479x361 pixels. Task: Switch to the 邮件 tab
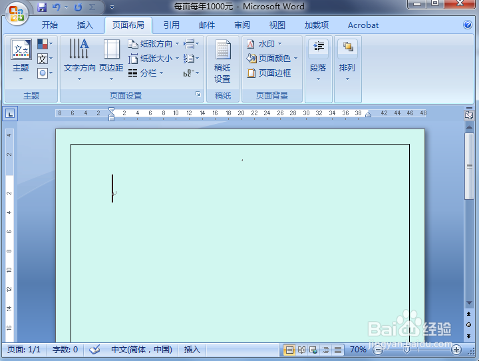click(207, 25)
